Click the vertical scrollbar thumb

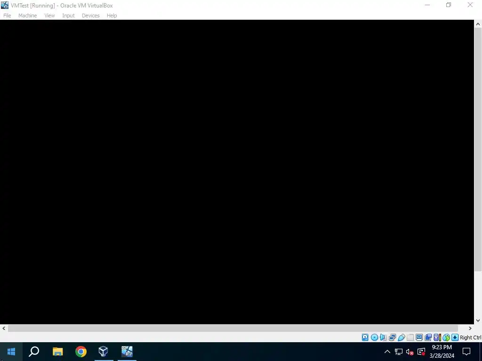[x=478, y=149]
